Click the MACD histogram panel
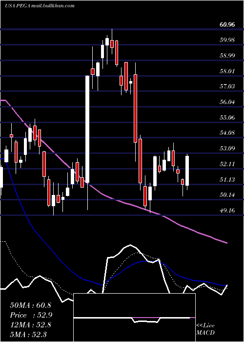This screenshot has height=342, width=244. [x=134, y=318]
